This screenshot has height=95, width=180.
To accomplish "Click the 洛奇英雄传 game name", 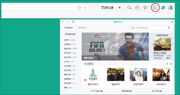I will 138,84.
